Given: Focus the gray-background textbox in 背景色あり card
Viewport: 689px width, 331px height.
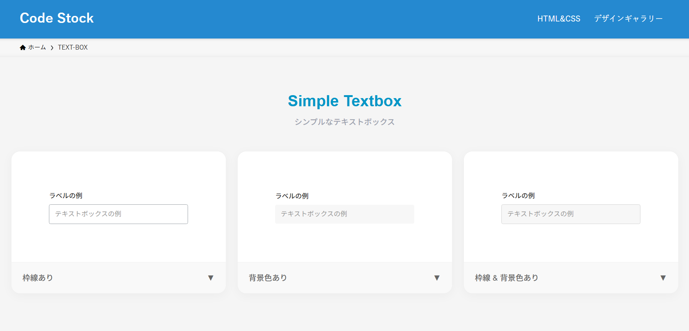Looking at the screenshot, I should (344, 214).
